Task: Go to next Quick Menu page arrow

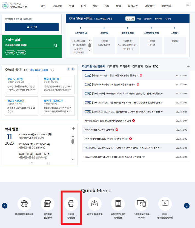Action: click(x=187, y=206)
